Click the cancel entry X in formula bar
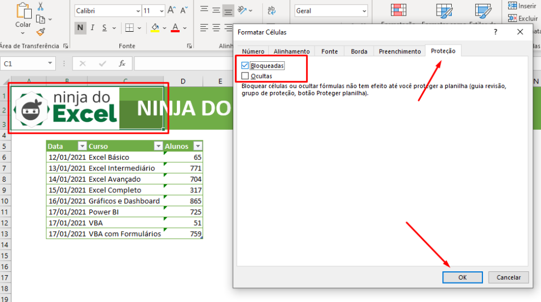Screen dimensions: 541x302 [83, 64]
